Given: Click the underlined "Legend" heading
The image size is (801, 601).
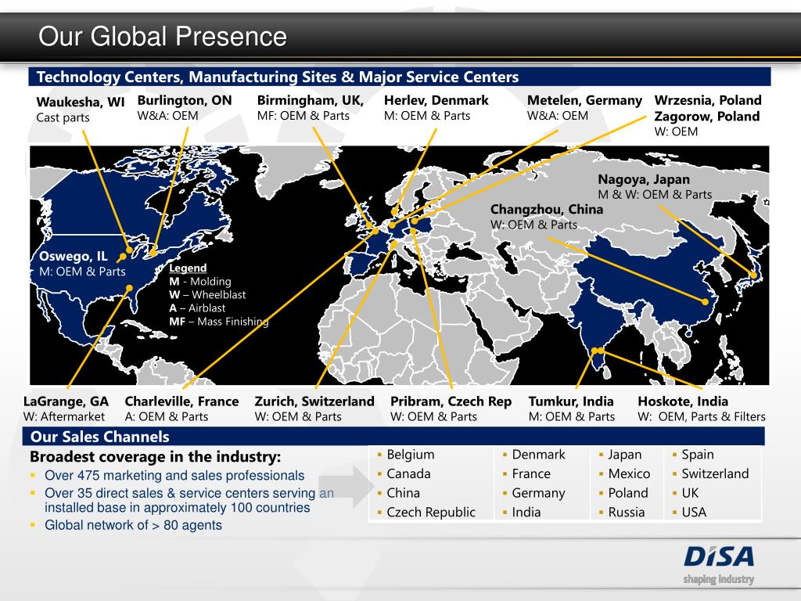Looking at the screenshot, I should [x=188, y=268].
